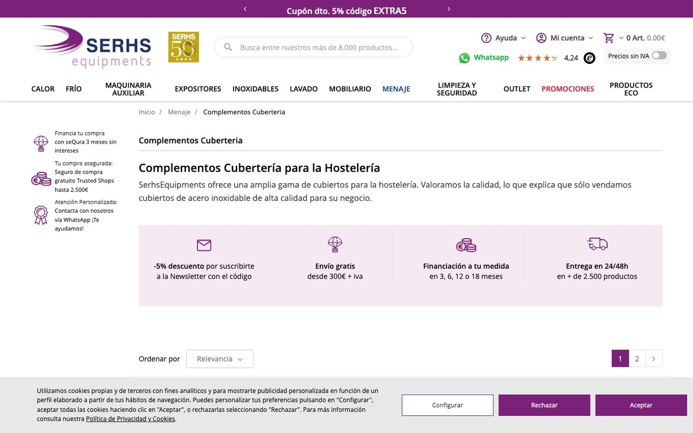Click the search magnifier icon

(x=228, y=47)
